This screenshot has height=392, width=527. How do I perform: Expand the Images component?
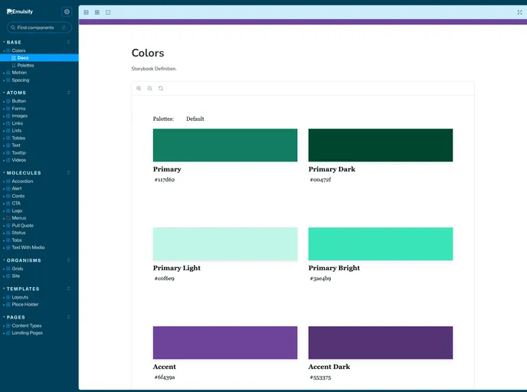(19, 116)
